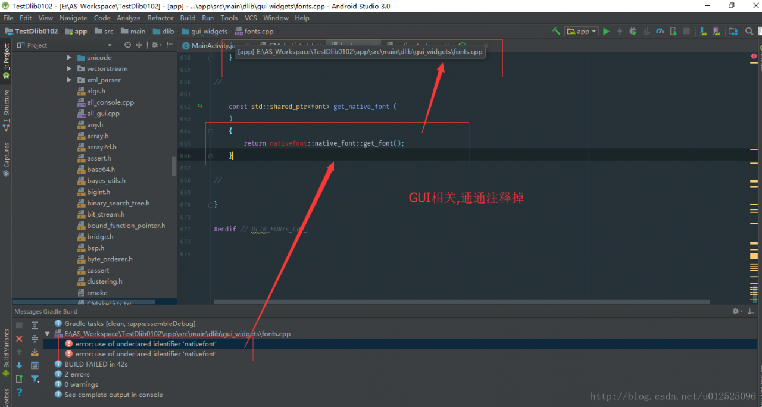Click Run with coverage icon
The height and width of the screenshot is (407, 762).
click(646, 31)
